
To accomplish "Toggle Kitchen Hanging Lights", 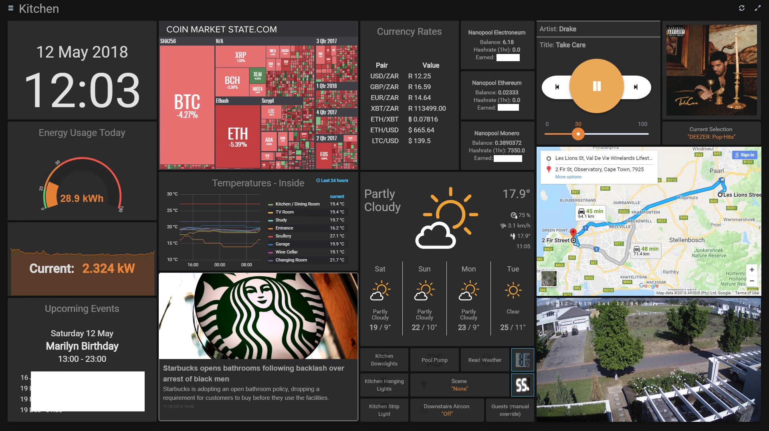I will tap(384, 385).
